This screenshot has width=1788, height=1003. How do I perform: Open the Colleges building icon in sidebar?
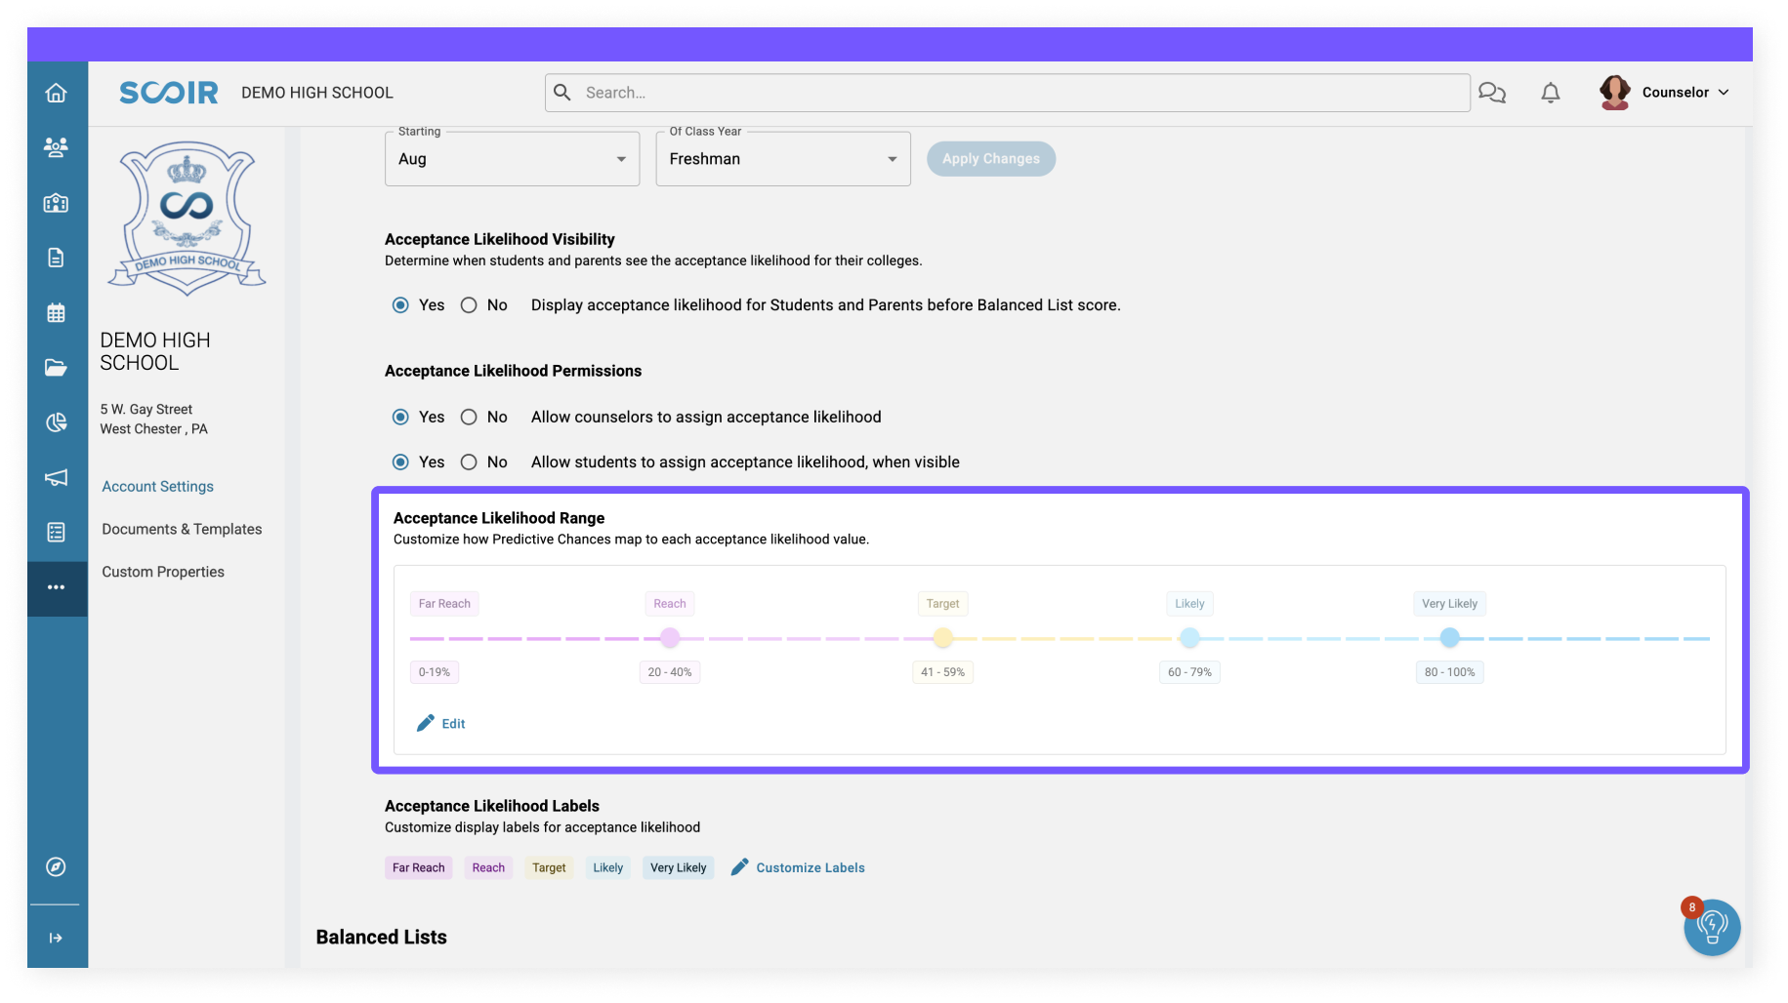(x=57, y=203)
